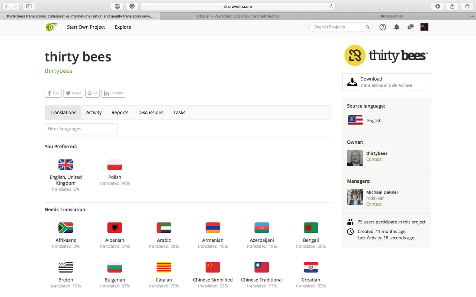Click the thirty bees project logo
Viewport: 476px width, 297px height.
(x=386, y=56)
